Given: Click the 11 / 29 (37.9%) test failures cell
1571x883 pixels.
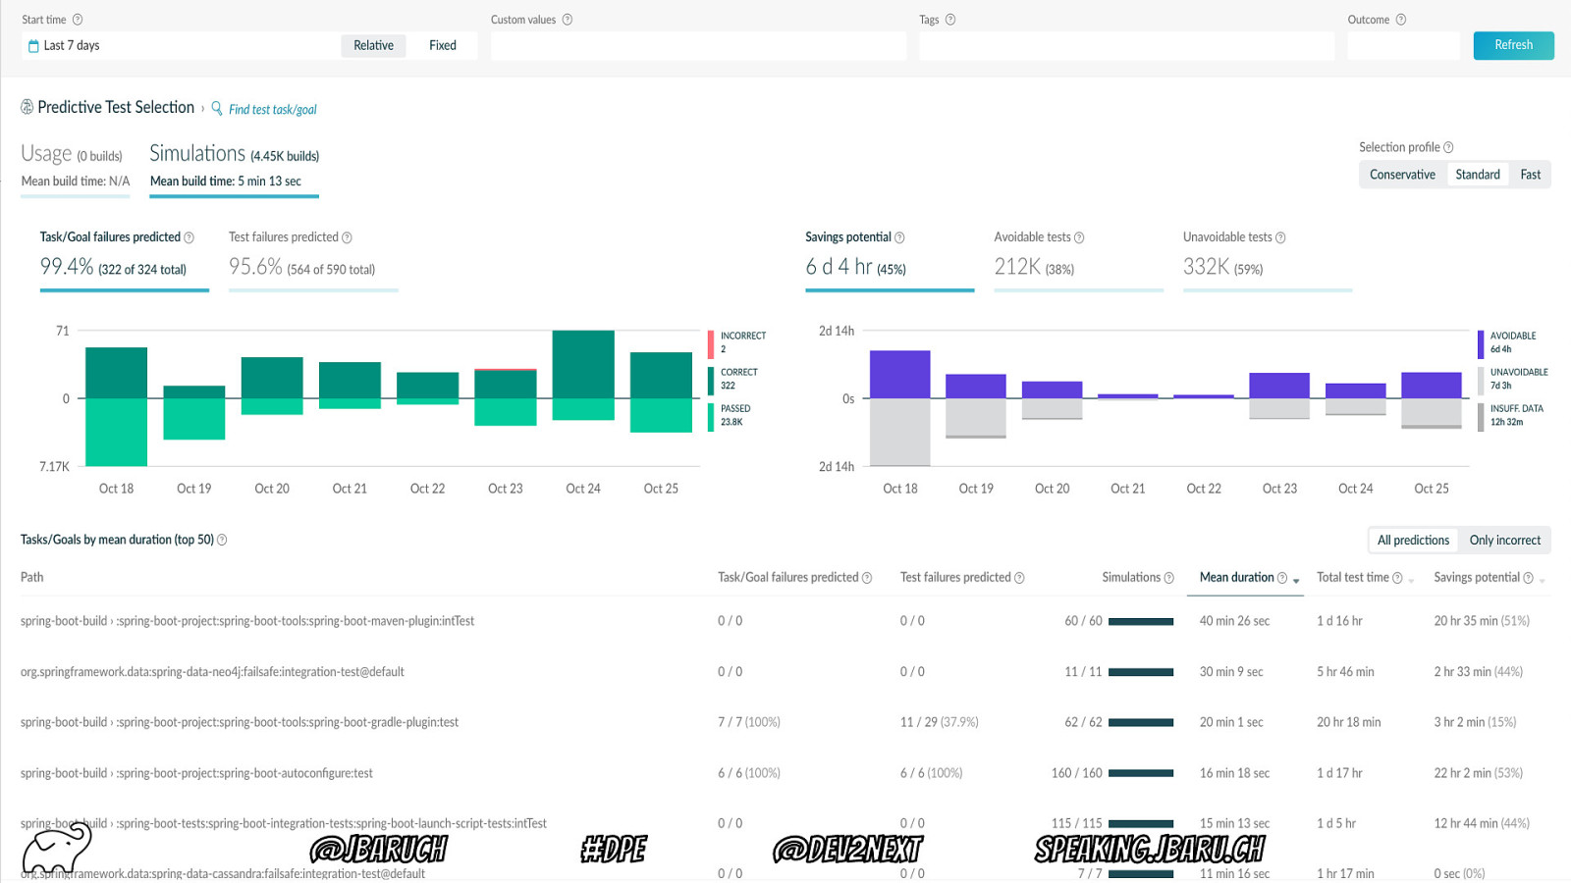Looking at the screenshot, I should pos(940,722).
